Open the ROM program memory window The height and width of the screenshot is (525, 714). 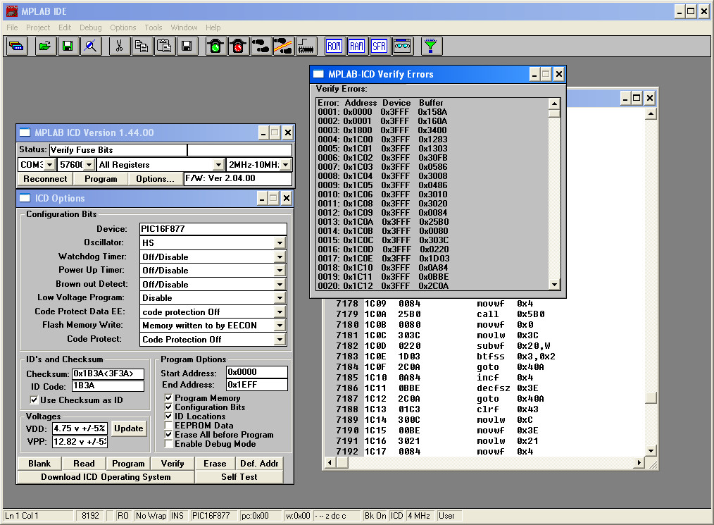tap(334, 46)
